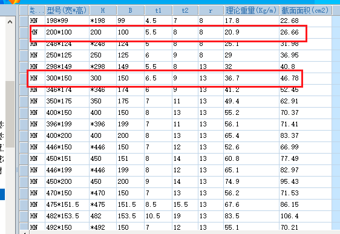Click the t1 column header
Viewport: 340px width, 234px height.
tap(159, 10)
